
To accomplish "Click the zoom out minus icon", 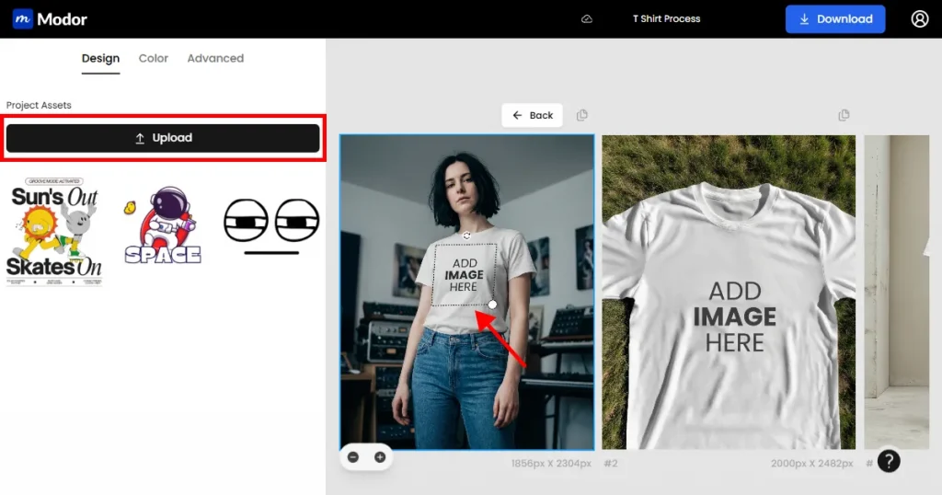I will pyautogui.click(x=353, y=457).
